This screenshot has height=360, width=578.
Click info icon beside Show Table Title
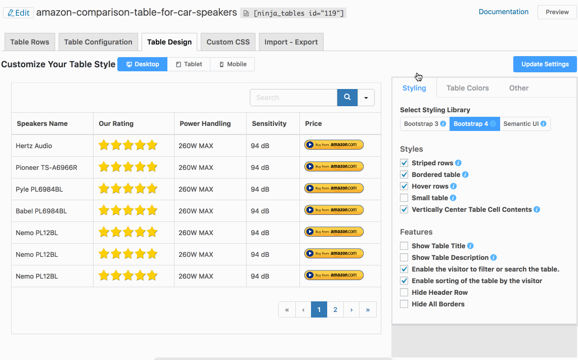point(470,246)
